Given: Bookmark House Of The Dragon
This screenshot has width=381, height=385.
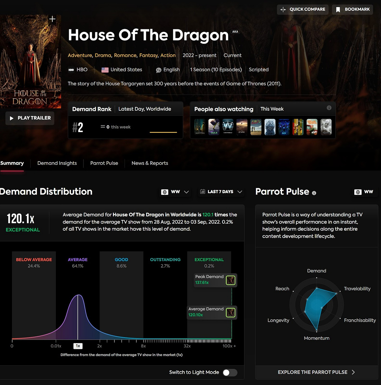Looking at the screenshot, I should click(x=352, y=9).
